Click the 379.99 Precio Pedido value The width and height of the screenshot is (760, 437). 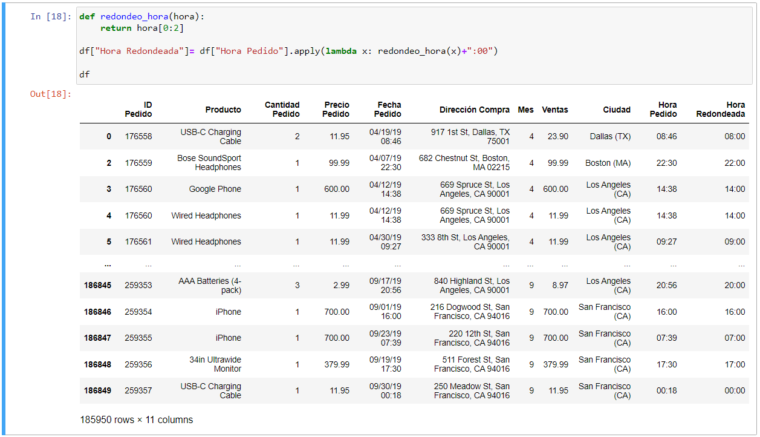[x=336, y=364]
